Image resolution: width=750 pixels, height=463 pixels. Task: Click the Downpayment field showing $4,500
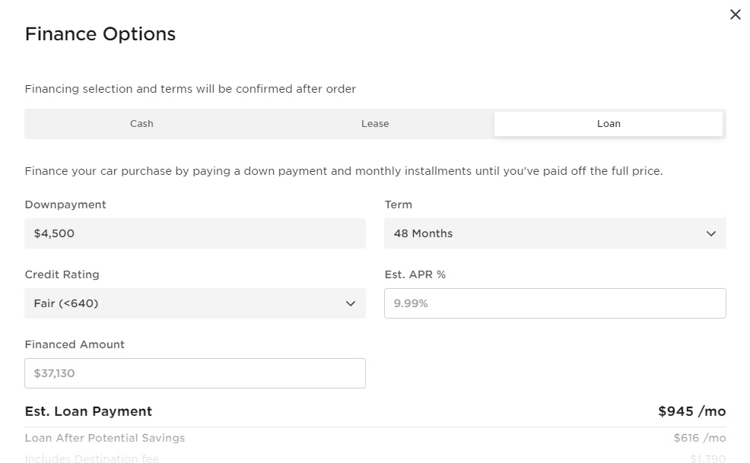click(195, 233)
